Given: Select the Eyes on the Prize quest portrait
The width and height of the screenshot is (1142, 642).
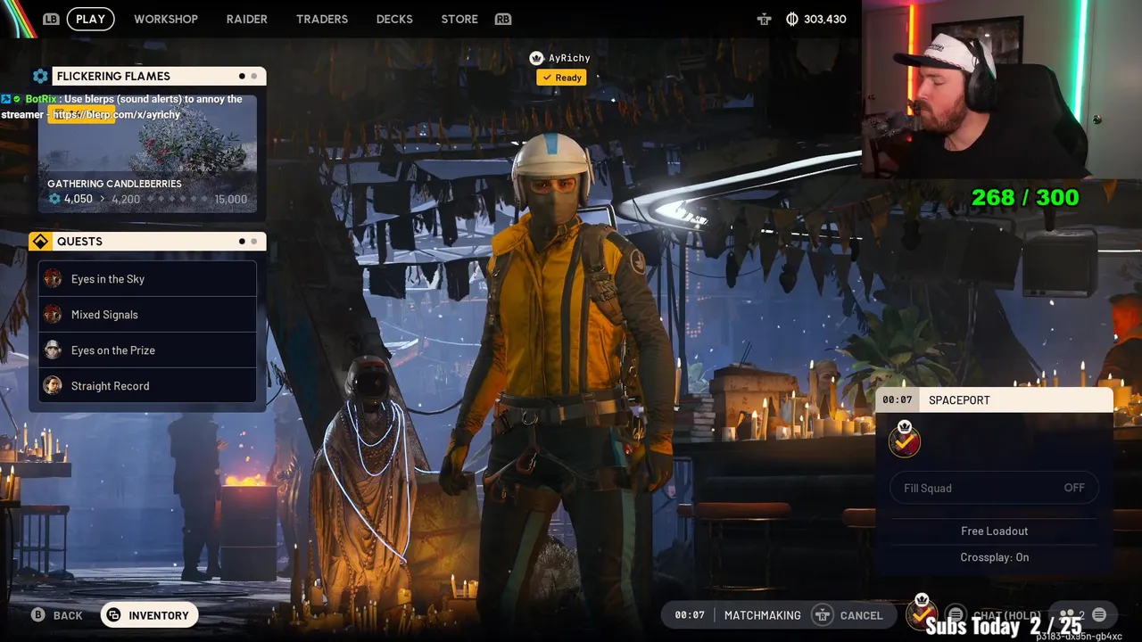Looking at the screenshot, I should click(x=53, y=350).
